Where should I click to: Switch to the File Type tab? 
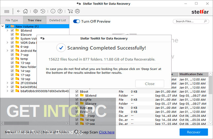(x=12, y=20)
